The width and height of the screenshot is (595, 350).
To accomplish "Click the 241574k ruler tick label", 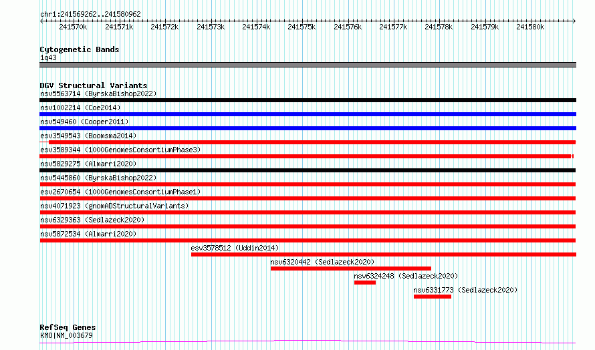I will pyautogui.click(x=256, y=27).
